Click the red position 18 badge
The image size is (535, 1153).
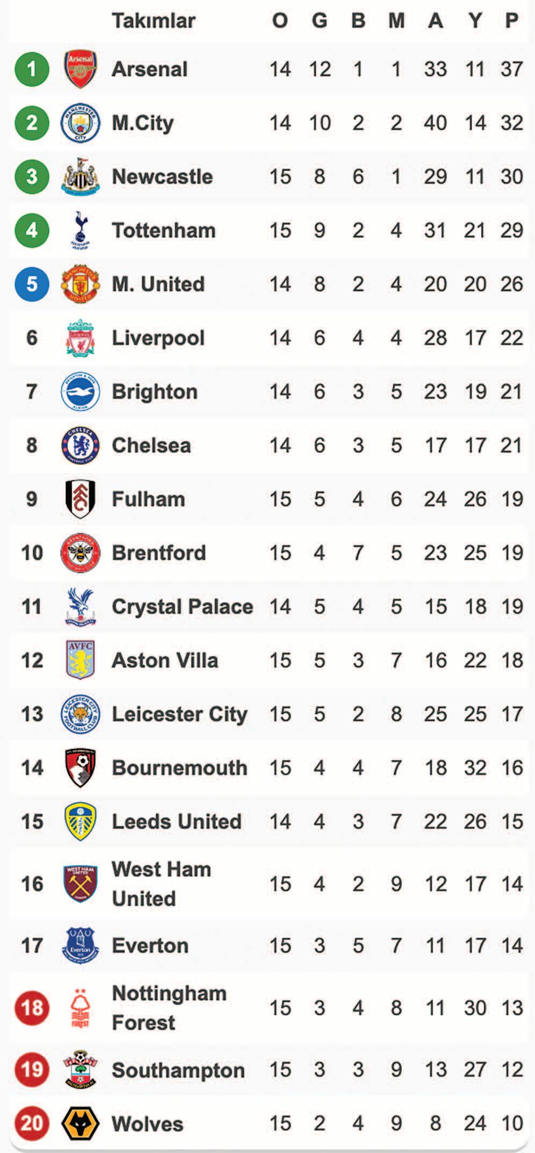32,1007
